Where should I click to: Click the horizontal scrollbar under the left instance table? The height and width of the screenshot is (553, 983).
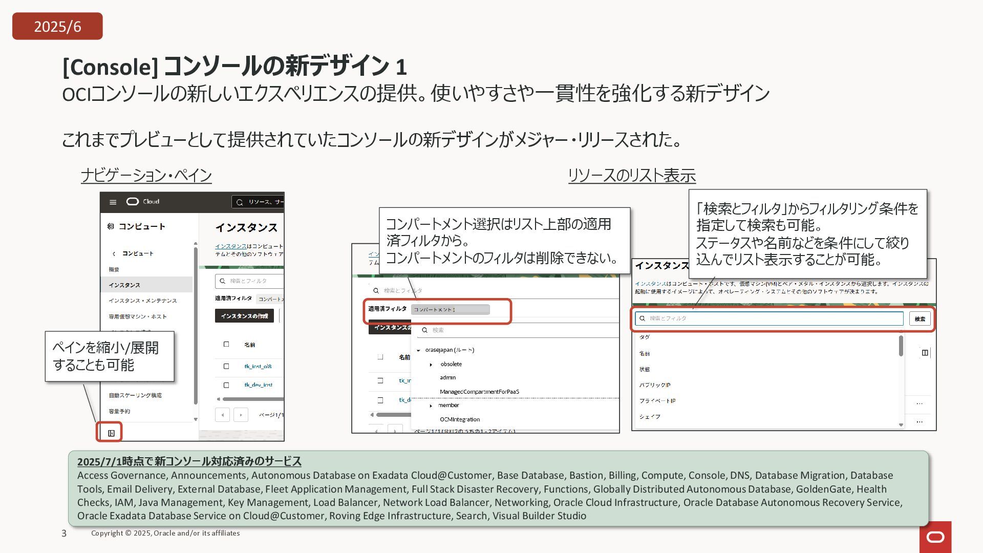pos(253,399)
